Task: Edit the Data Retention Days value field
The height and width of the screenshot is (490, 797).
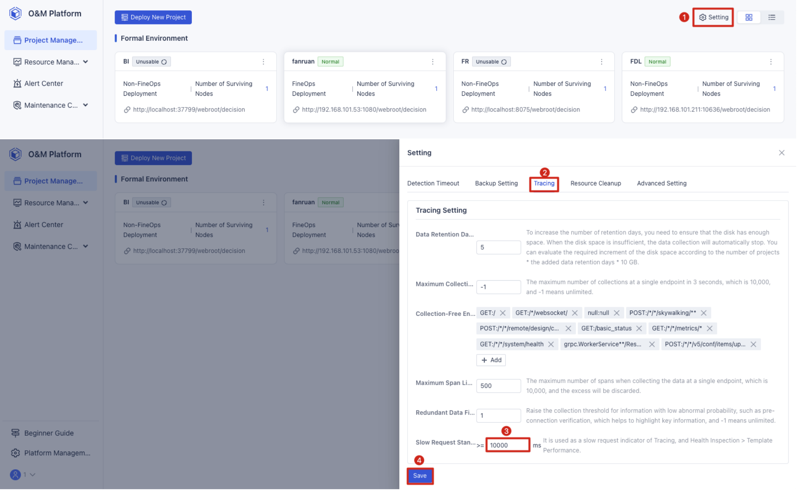Action: pyautogui.click(x=498, y=247)
